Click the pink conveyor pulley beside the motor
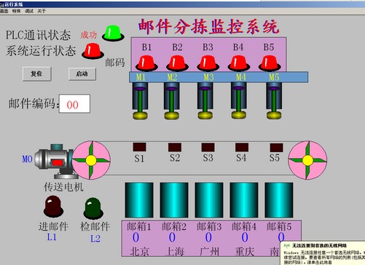Viewport: 365px width, 265px height. (91, 160)
